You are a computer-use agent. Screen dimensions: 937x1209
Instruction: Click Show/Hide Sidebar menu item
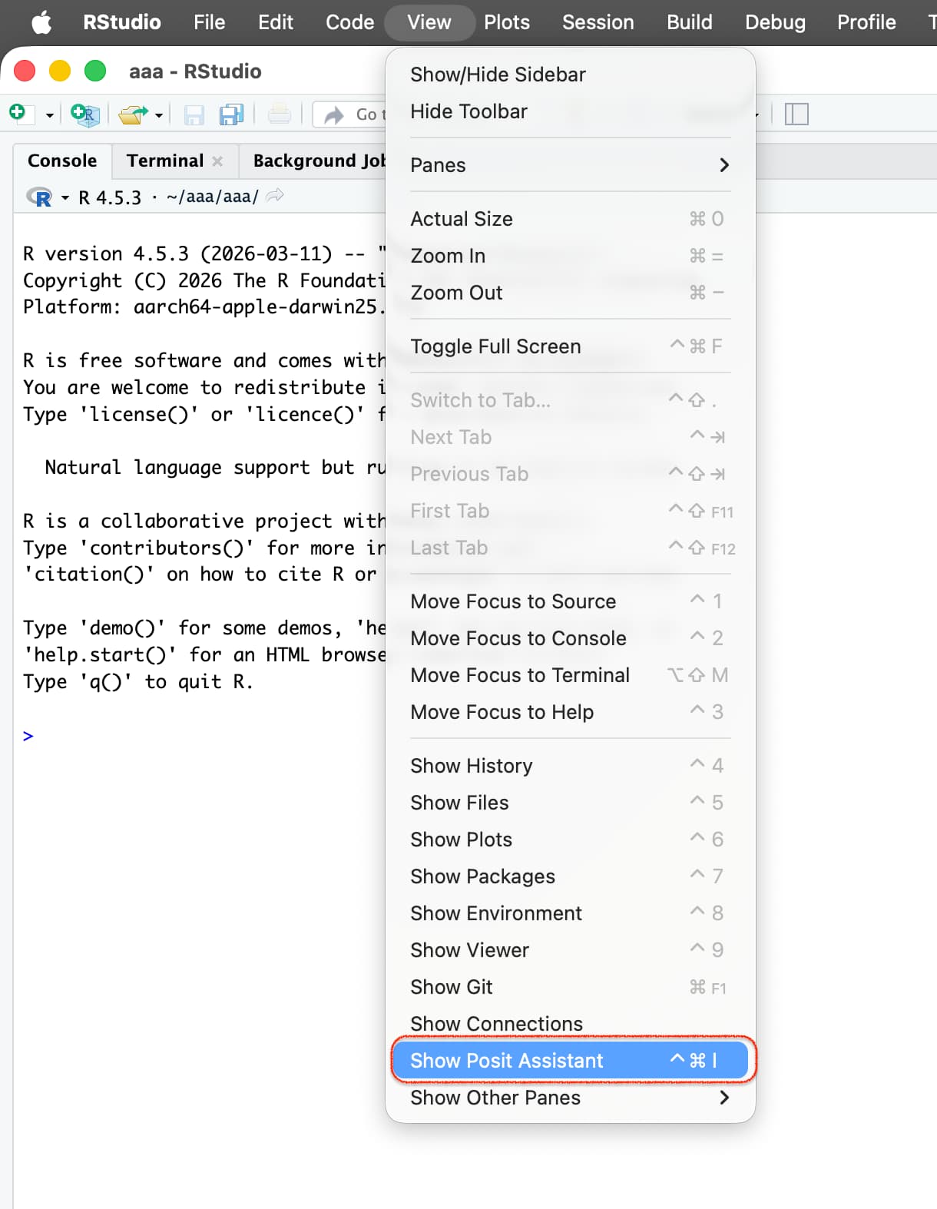(x=498, y=75)
